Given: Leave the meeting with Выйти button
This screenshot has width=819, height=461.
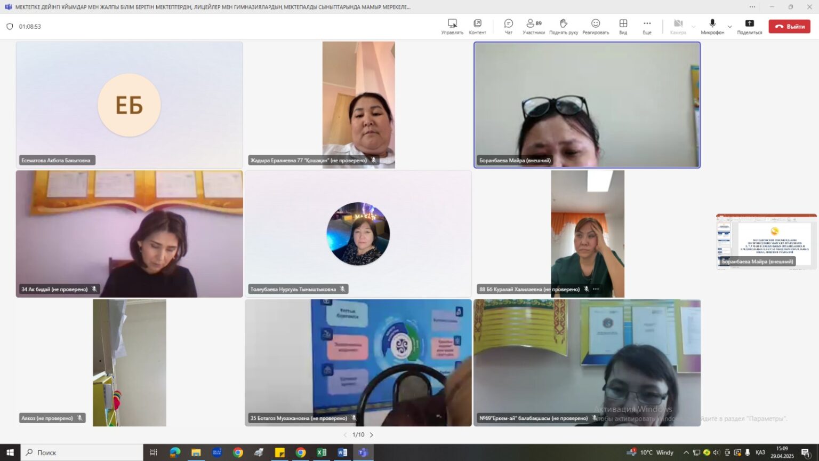Looking at the screenshot, I should click(789, 26).
